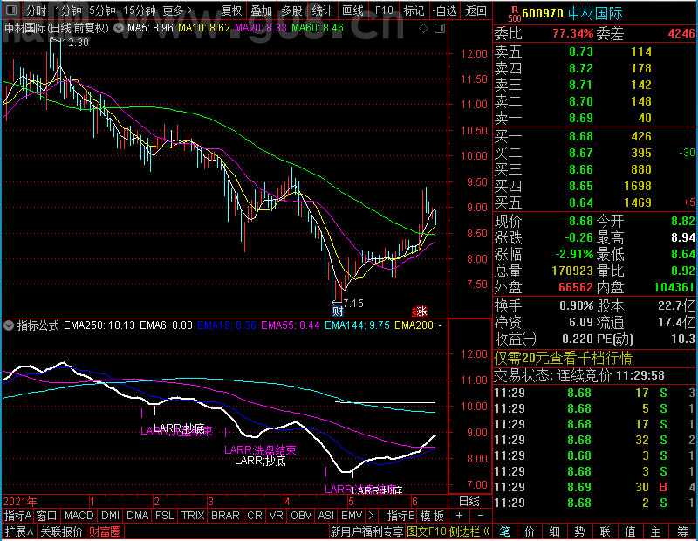Open the 复权 adjustment menu

(231, 10)
